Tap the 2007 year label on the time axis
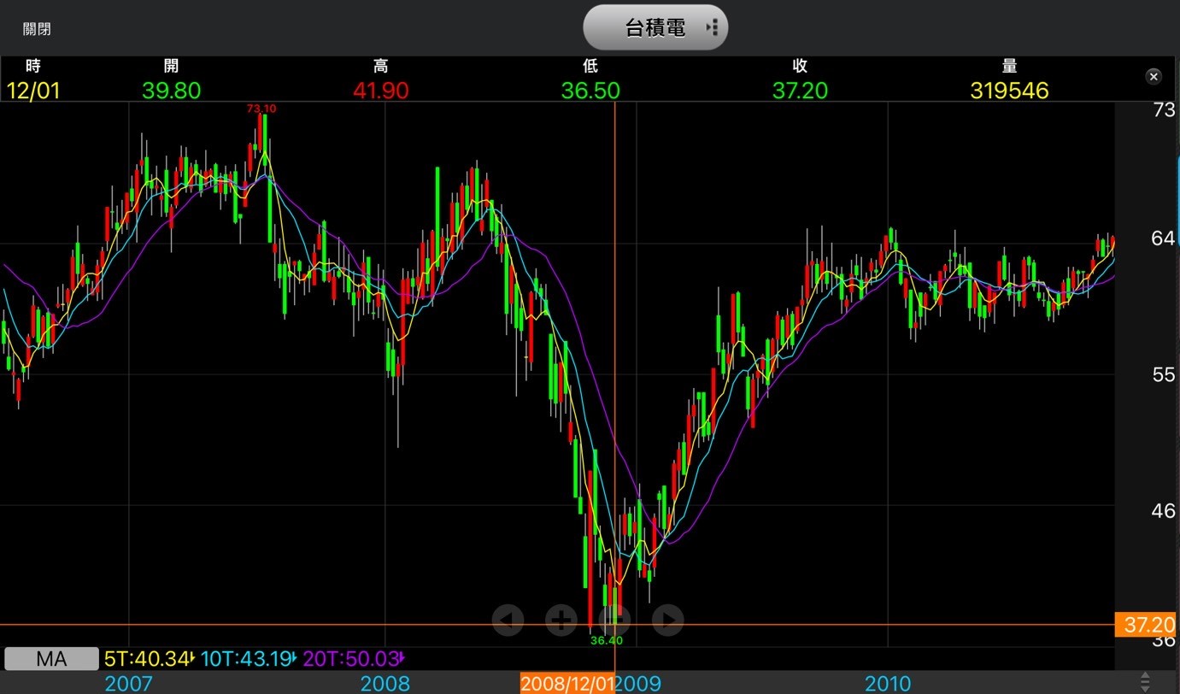The image size is (1180, 694). 129,684
